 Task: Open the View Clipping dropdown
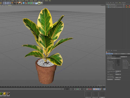click(x=118, y=74)
